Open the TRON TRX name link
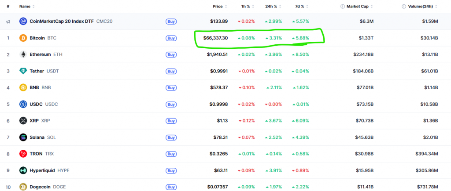Viewport: 451px width, 191px height. coord(42,154)
